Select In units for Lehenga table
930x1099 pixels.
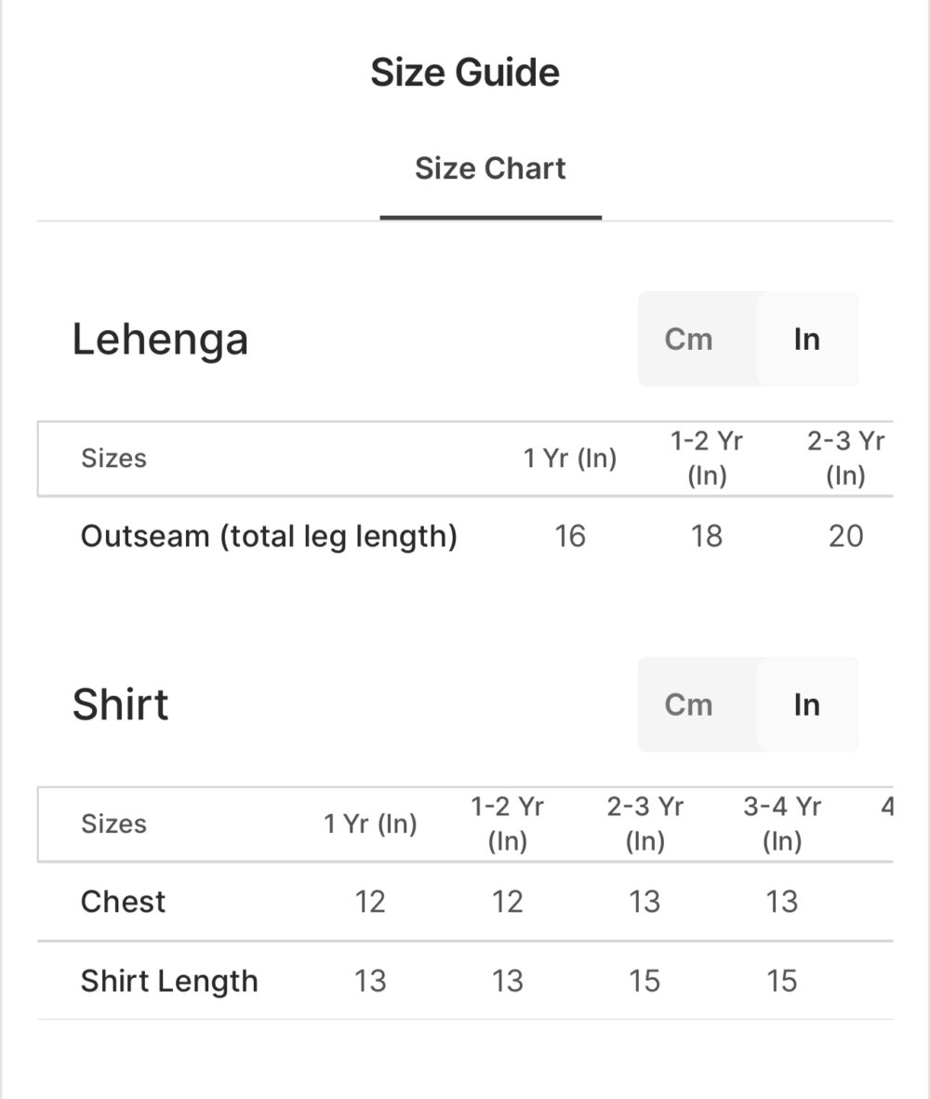click(x=806, y=340)
